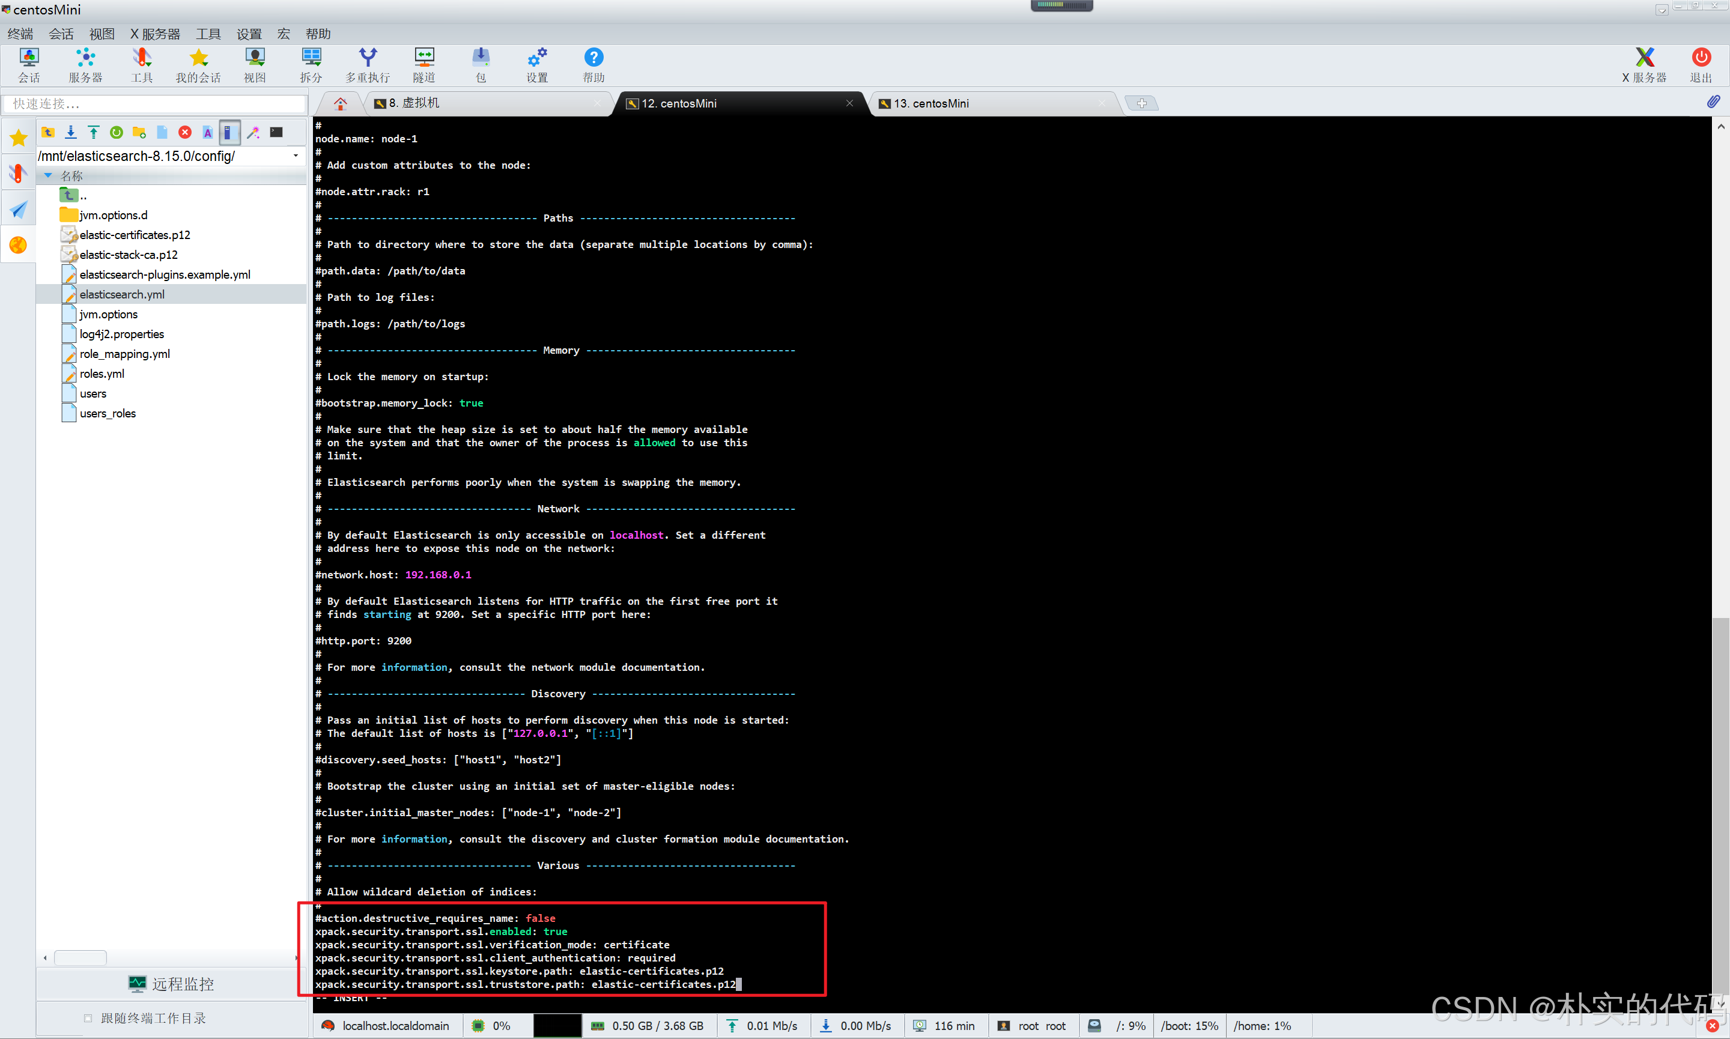This screenshot has height=1039, width=1730.
Task: Open the 视图 menu in menu bar
Action: pos(102,34)
